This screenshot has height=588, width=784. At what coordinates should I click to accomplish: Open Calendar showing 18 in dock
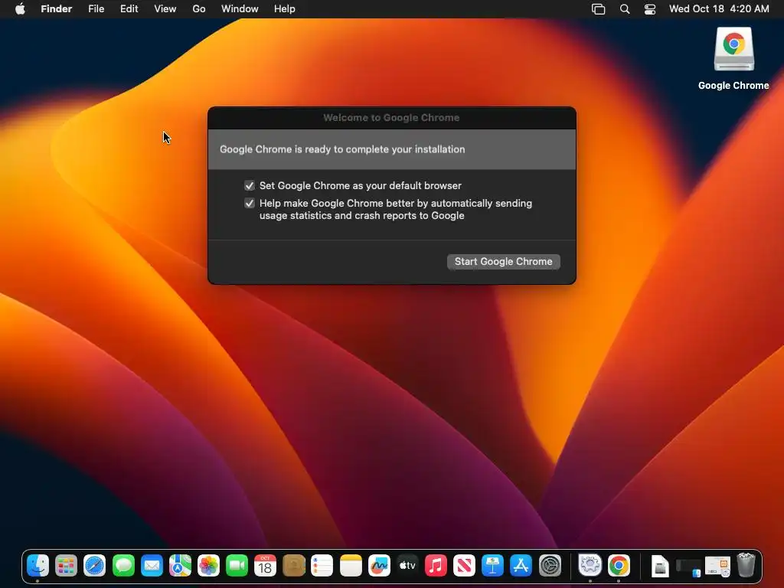coord(266,566)
